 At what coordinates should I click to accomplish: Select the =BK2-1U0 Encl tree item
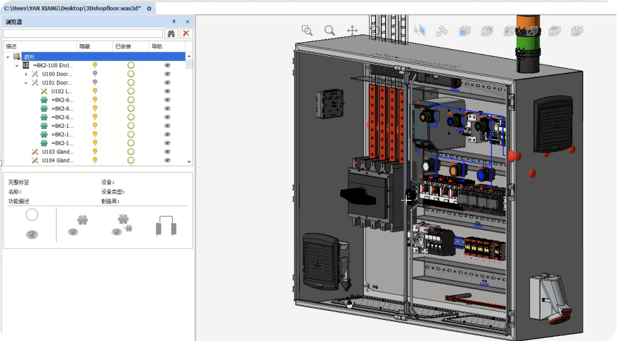pos(53,65)
